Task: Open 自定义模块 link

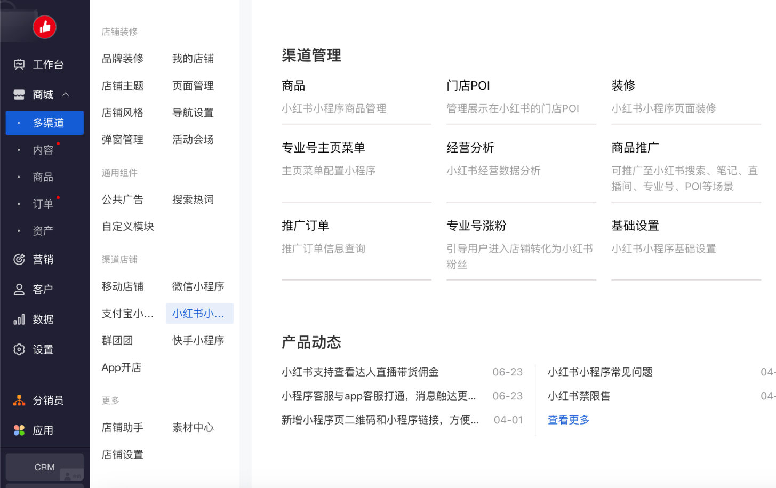Action: tap(128, 227)
